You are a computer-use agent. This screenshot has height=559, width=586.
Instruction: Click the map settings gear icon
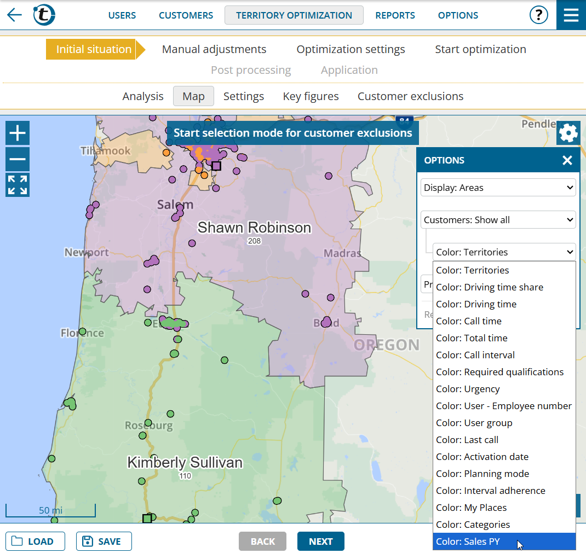pos(568,133)
